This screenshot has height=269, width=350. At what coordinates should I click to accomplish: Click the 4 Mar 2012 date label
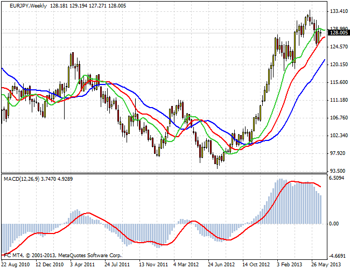pyautogui.click(x=186, y=265)
